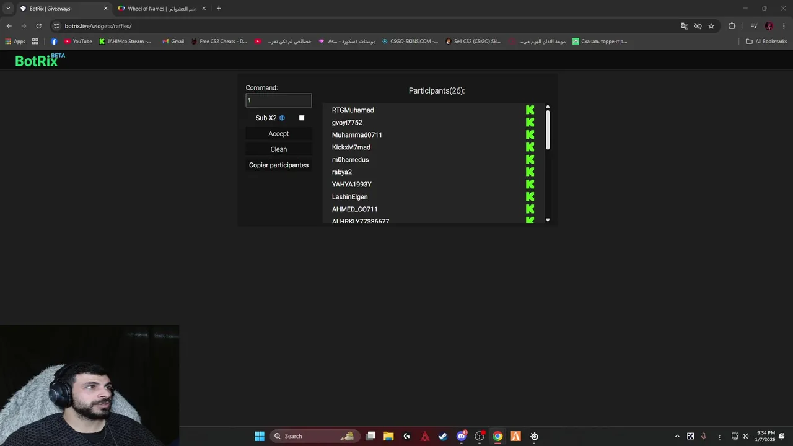This screenshot has width=793, height=446.
Task: Select participant gvoyi7752
Action: [347, 123]
